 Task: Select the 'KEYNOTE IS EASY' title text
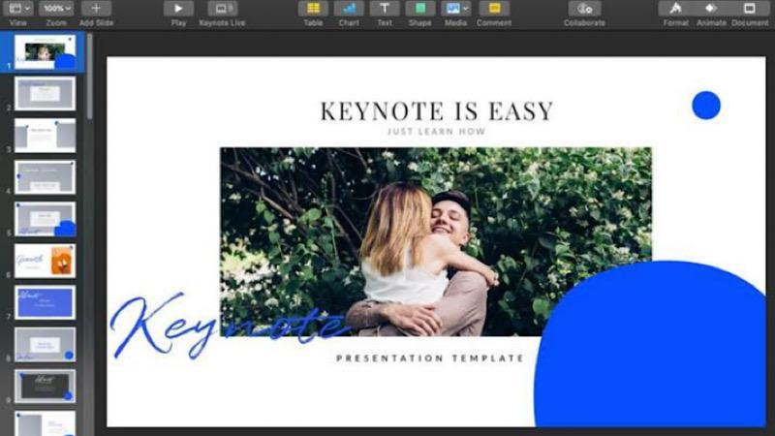pyautogui.click(x=437, y=110)
